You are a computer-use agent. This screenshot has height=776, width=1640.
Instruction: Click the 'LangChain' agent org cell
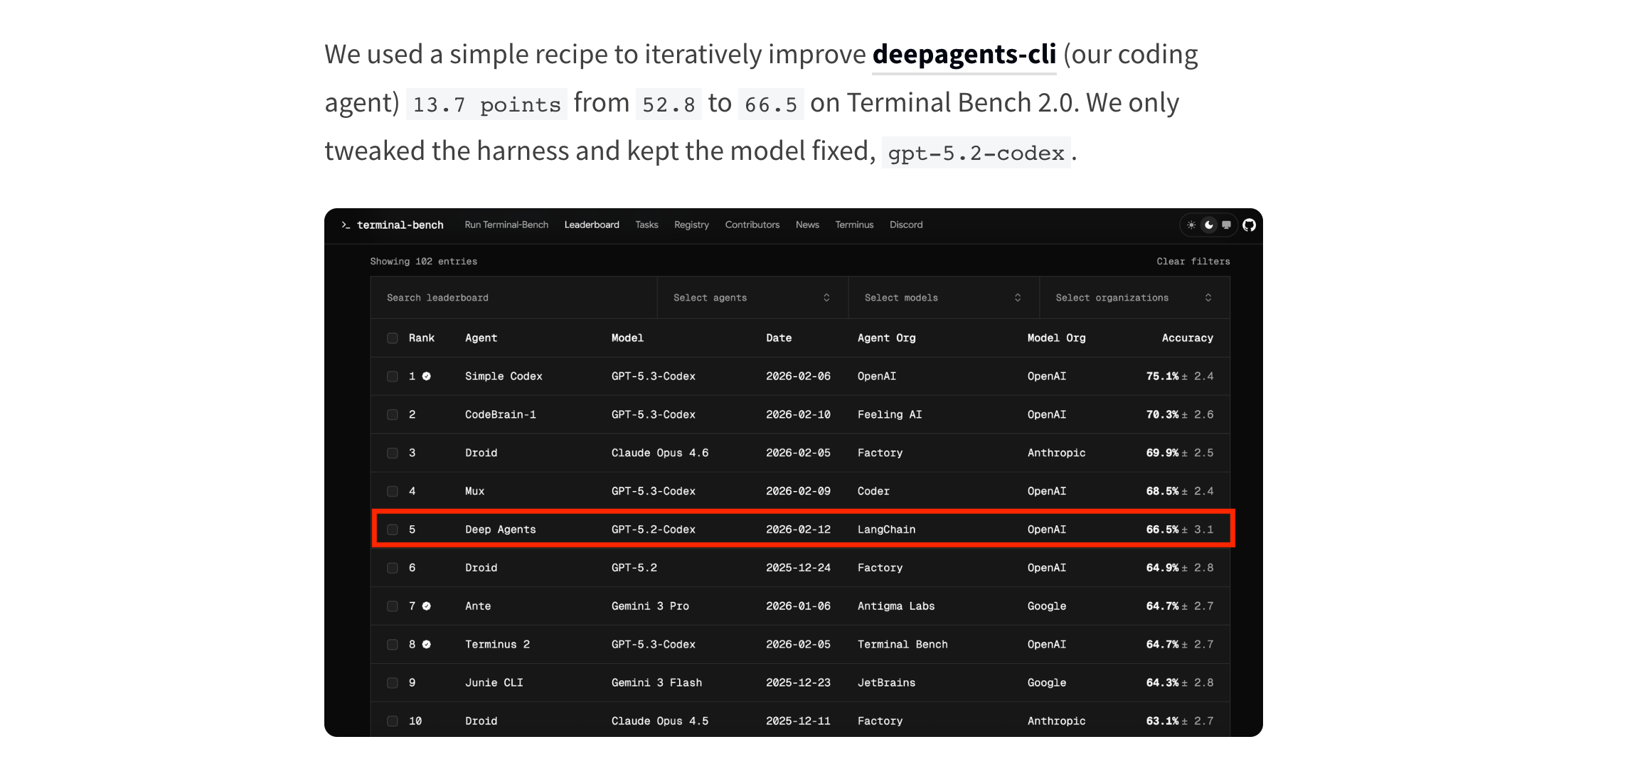(886, 530)
